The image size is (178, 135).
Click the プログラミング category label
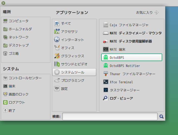[x=73, y=80]
